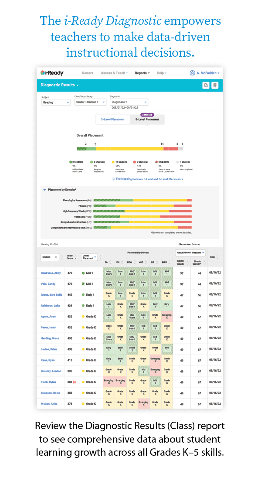Open the Reports menu
Image resolution: width=261 pixels, height=488 pixels.
click(x=142, y=73)
